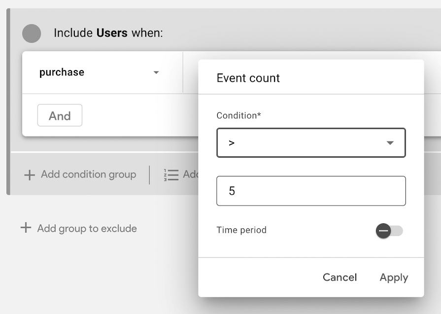Click the plus icon for Add condition group

pos(30,174)
